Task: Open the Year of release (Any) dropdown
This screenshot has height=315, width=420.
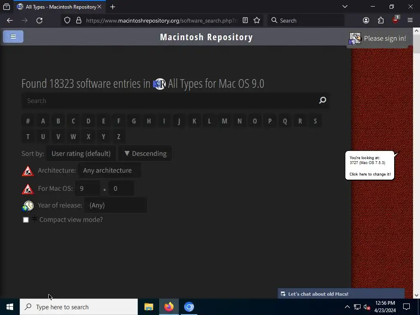Action: tap(115, 205)
